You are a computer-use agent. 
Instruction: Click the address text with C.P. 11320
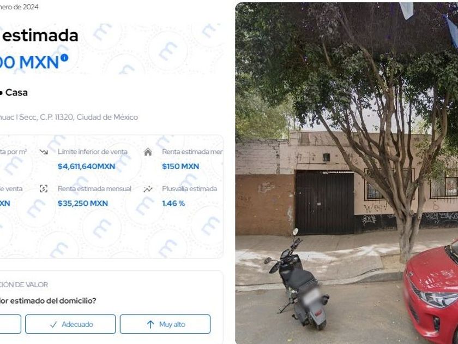69,117
